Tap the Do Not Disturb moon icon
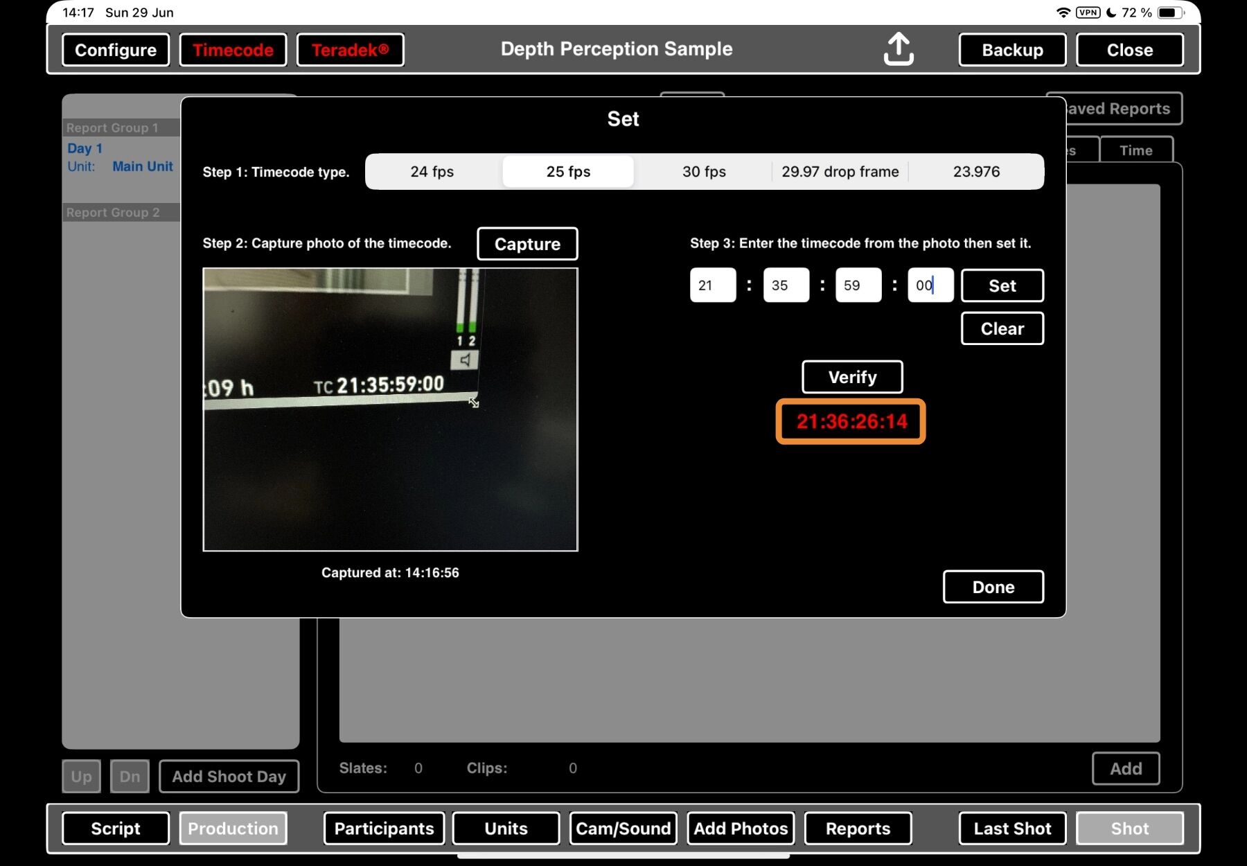Viewport: 1247px width, 866px height. pos(1111,12)
